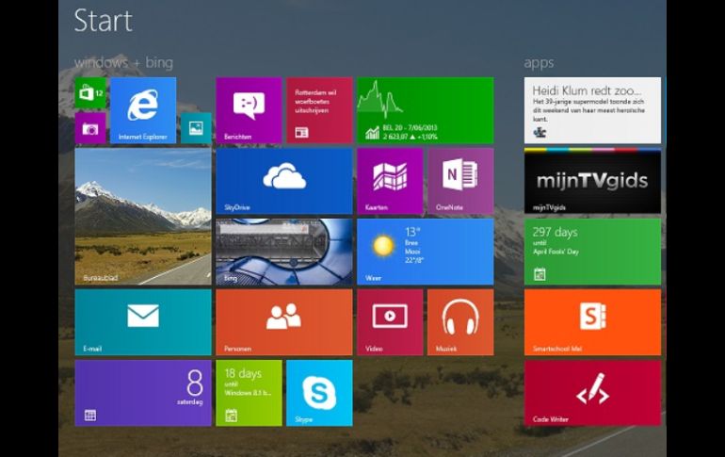Viewport: 725px width, 457px height.
Task: Open the Bing image tile
Action: (283, 252)
